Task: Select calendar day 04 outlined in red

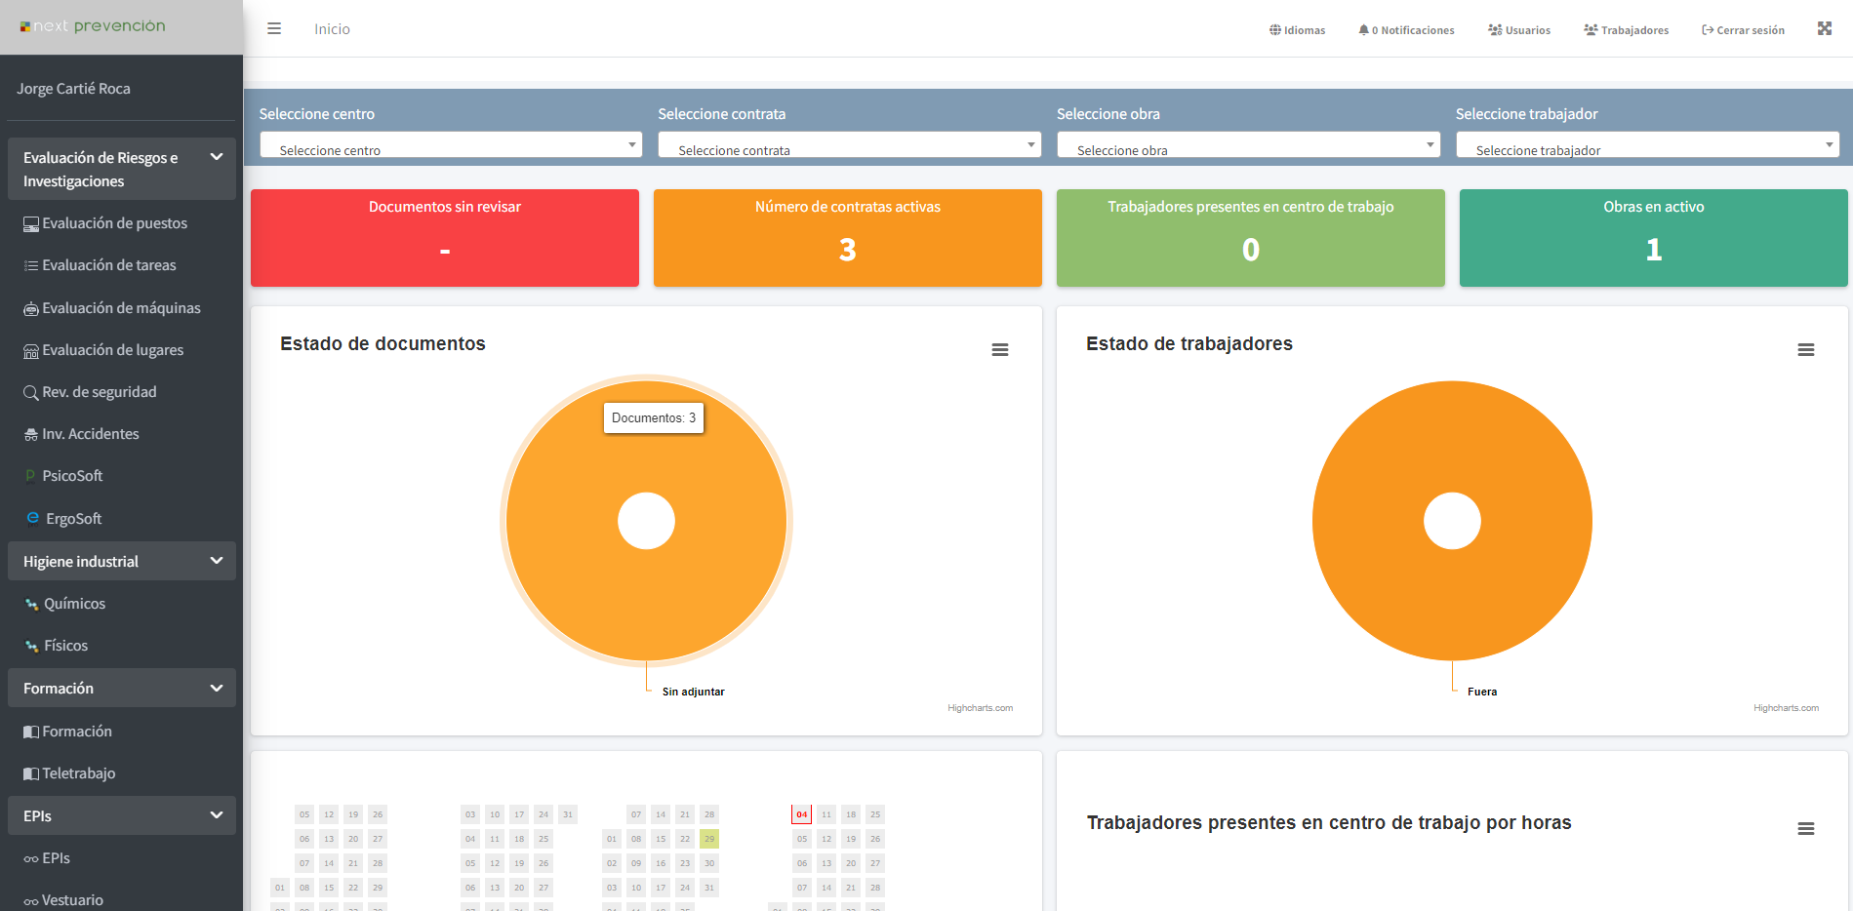Action: 801,814
